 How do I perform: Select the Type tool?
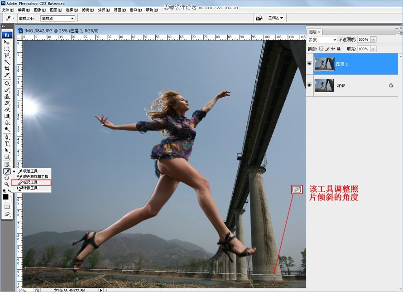coord(7,144)
